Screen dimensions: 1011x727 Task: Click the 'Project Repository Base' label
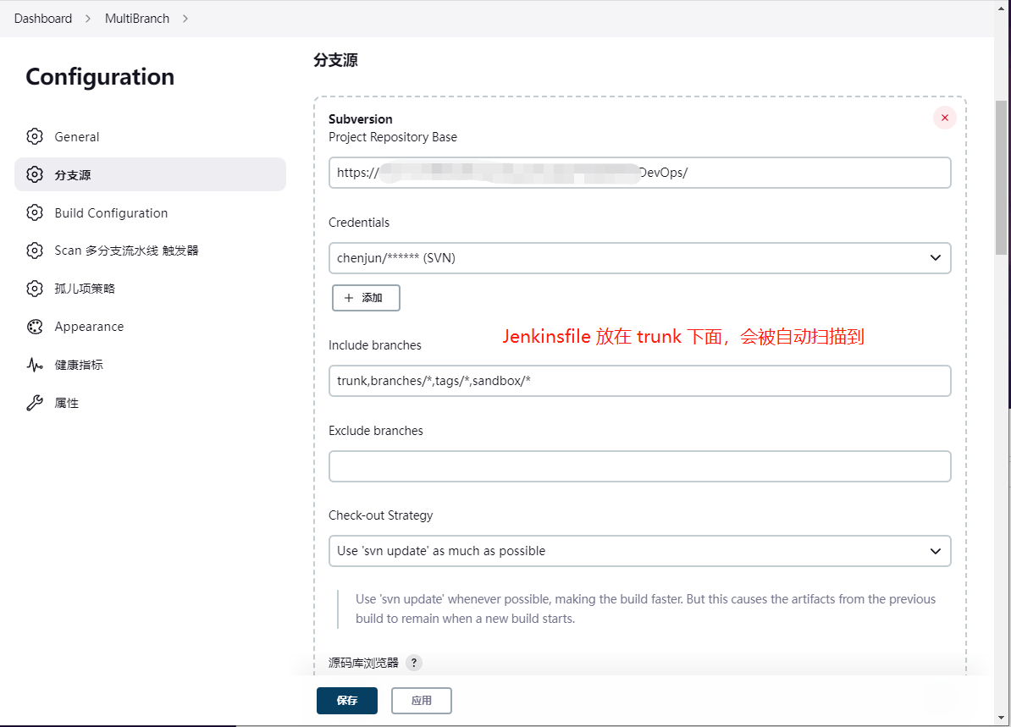[x=393, y=137]
